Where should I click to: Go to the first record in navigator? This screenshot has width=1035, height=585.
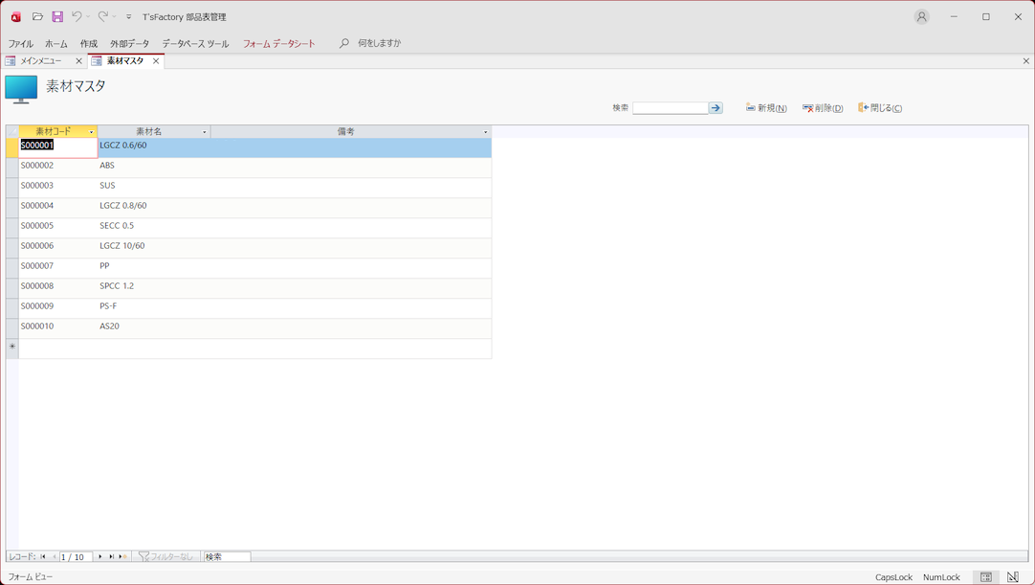[43, 556]
